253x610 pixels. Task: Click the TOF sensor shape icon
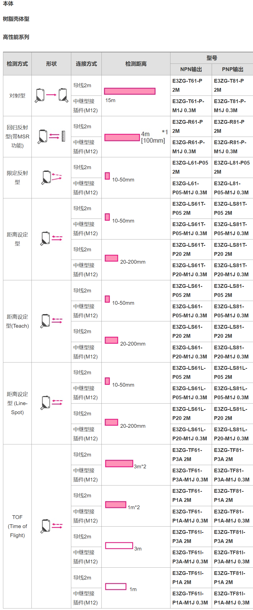click(x=51, y=526)
